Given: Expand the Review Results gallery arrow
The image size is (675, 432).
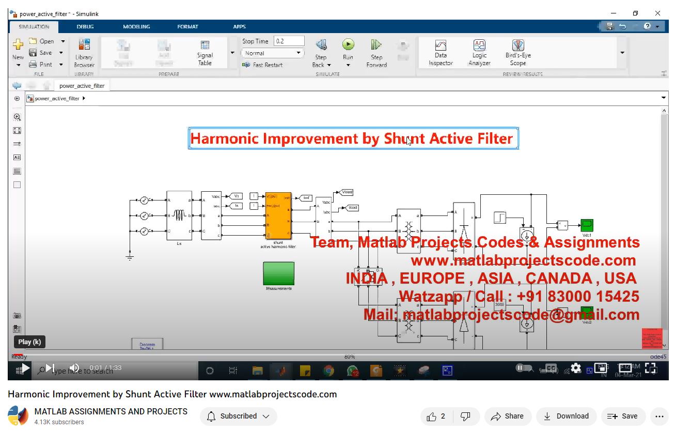Looking at the screenshot, I should pyautogui.click(x=622, y=53).
